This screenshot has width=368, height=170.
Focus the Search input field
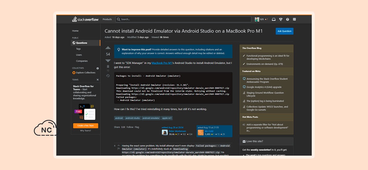(x=184, y=19)
